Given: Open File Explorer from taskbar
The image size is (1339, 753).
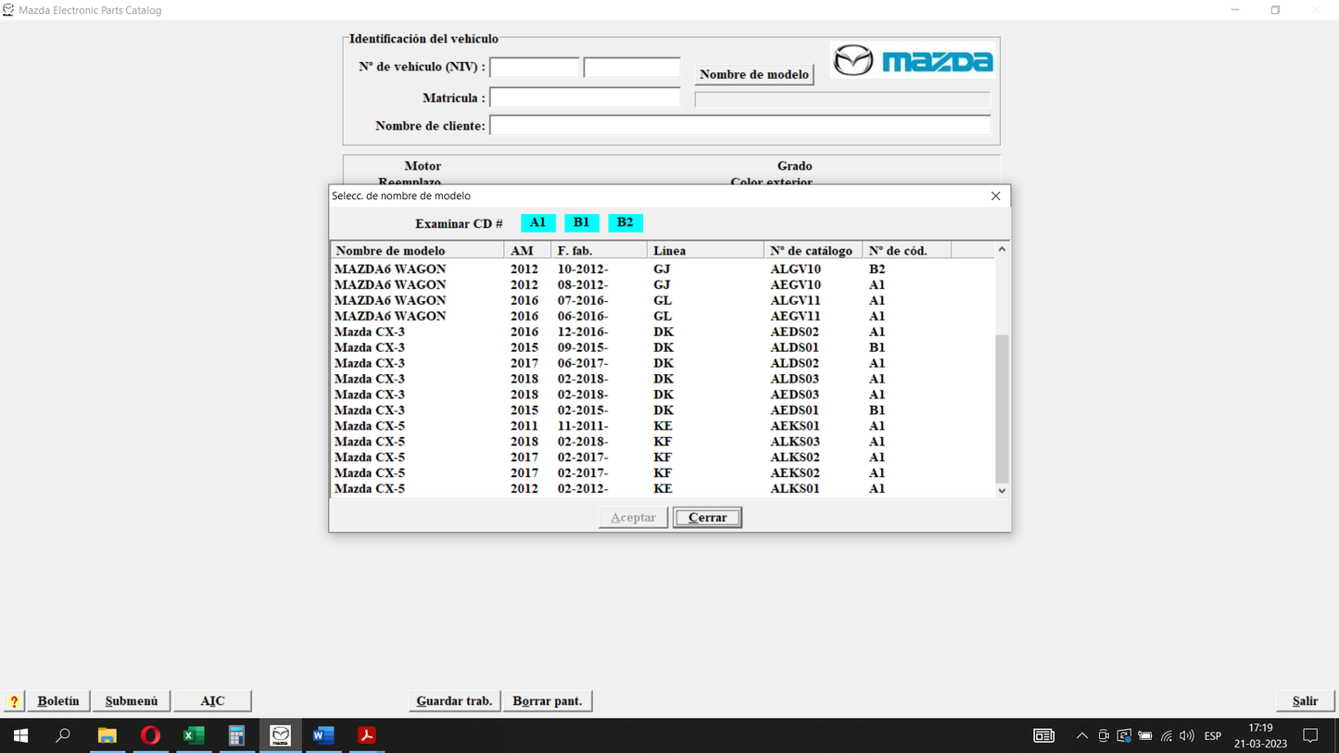Looking at the screenshot, I should (107, 735).
